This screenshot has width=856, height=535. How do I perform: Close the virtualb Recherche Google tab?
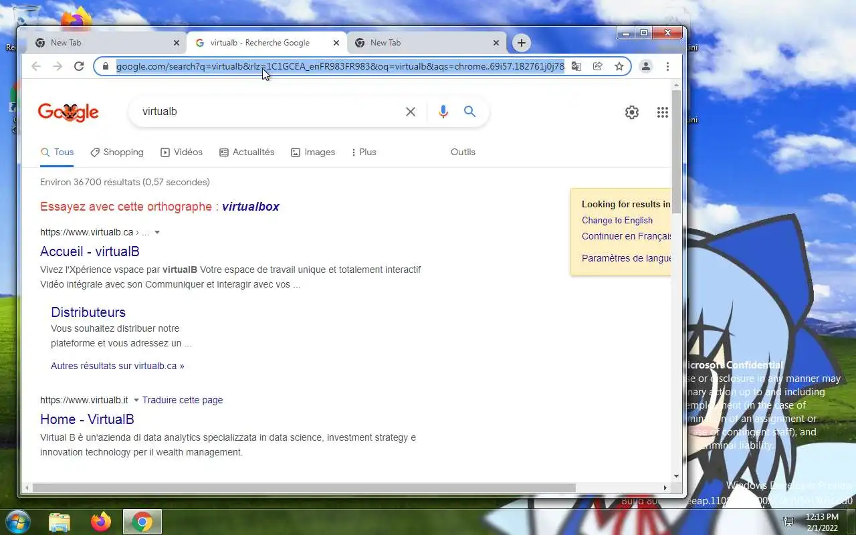click(x=336, y=43)
